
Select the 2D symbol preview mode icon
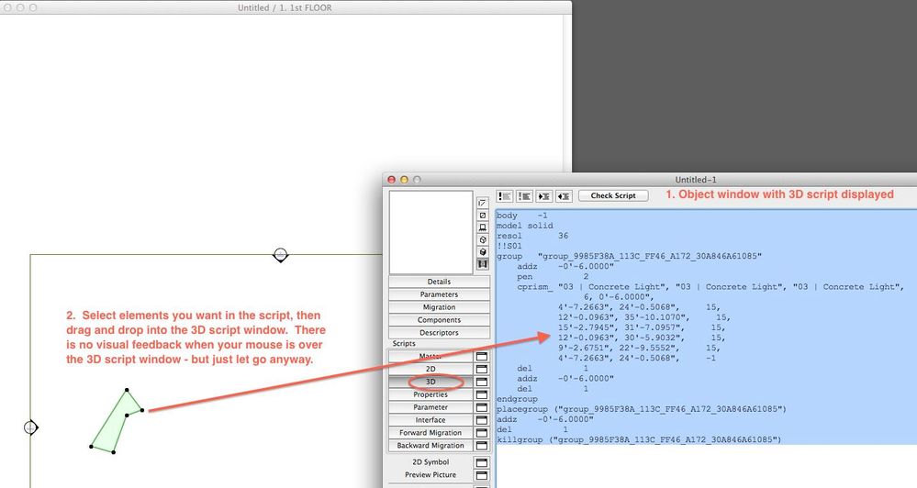pyautogui.click(x=483, y=203)
